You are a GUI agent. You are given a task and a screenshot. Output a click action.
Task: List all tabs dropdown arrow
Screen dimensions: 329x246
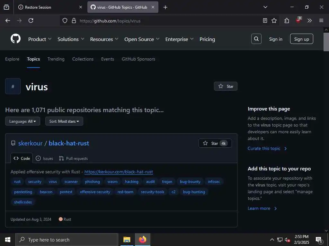(265, 7)
